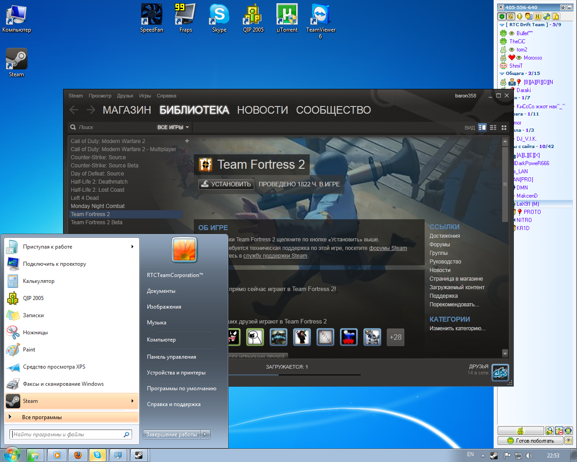Click the Steam taskbar button

click(139, 455)
